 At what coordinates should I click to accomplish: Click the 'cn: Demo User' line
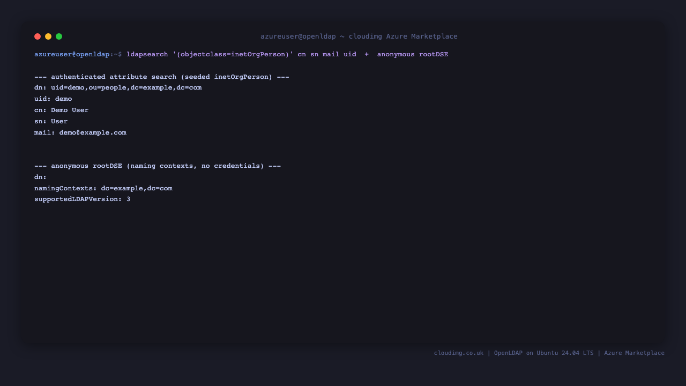(x=62, y=110)
